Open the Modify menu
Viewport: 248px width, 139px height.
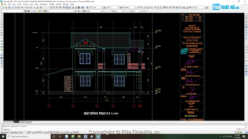(52, 4)
